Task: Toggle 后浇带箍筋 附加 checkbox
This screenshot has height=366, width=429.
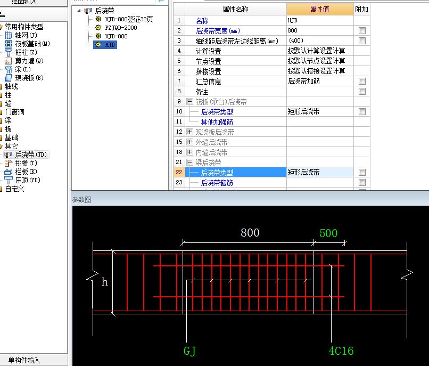Action: click(x=362, y=182)
